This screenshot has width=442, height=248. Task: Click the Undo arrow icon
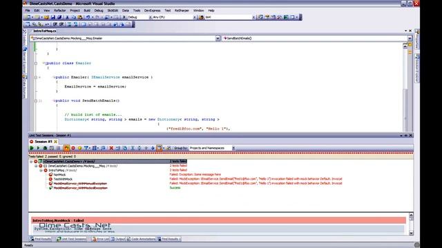tap(88, 17)
